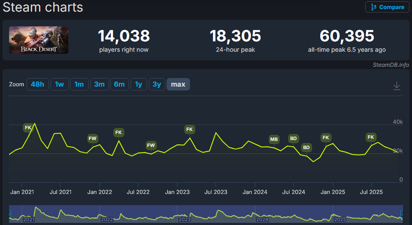The image size is (412, 225).
Task: Click the FK marker near Jan 2023
Action: click(190, 129)
